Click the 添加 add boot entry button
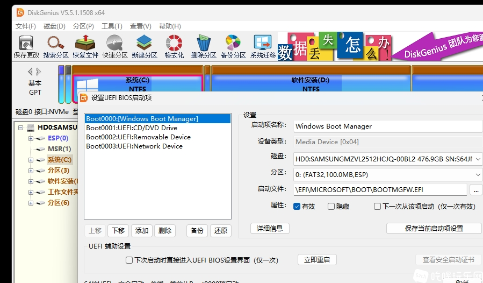The image size is (483, 283). coord(142,230)
